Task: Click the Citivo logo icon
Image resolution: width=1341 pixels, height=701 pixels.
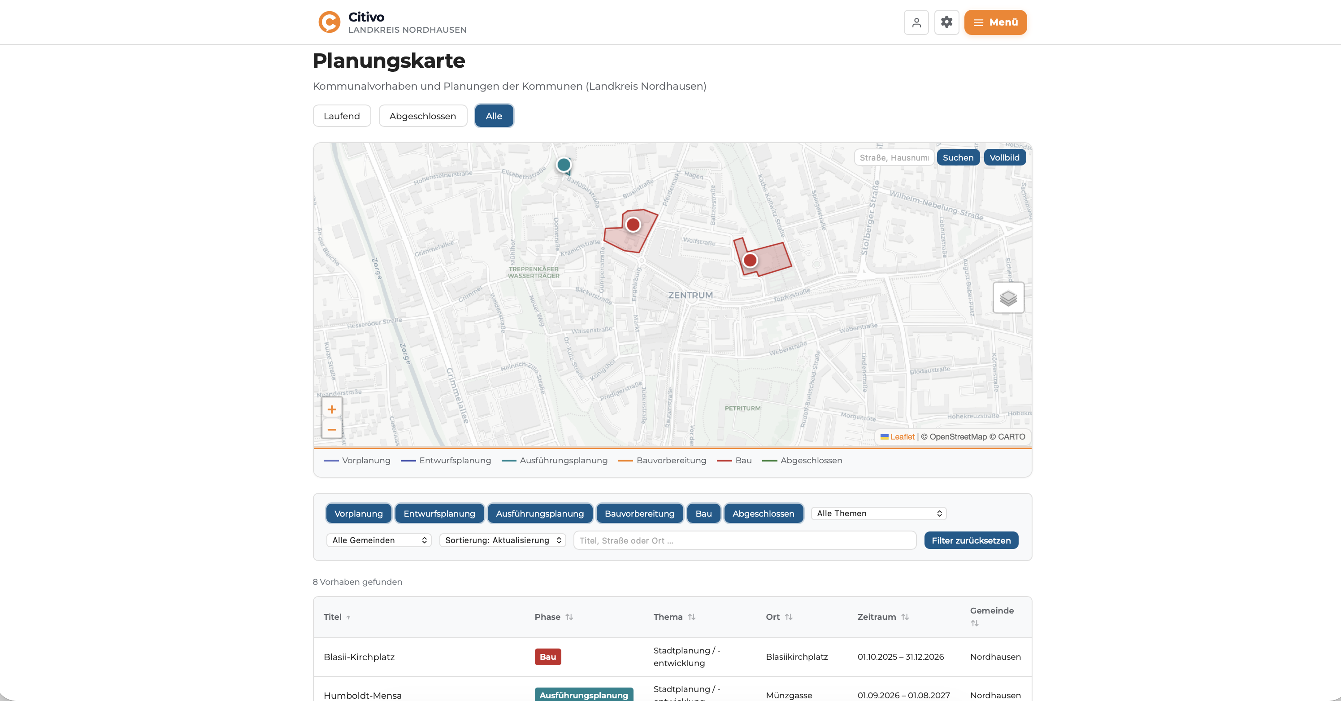Action: pos(329,22)
